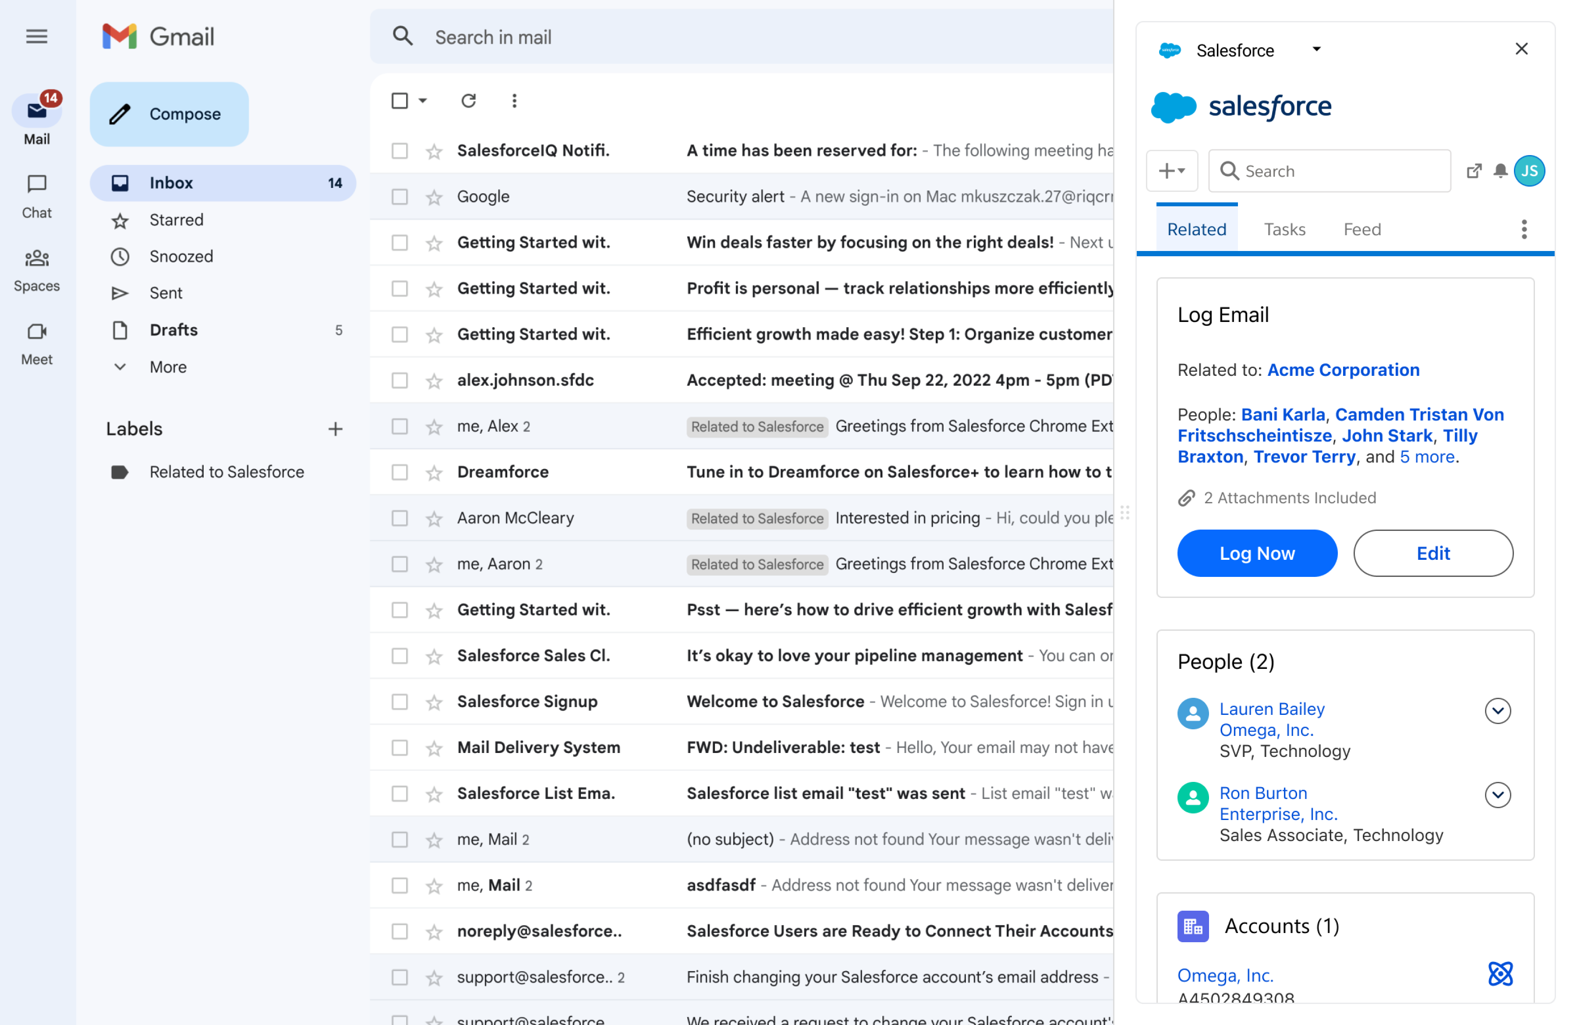1577x1025 pixels.
Task: Open the Acme Corporation link
Action: 1343,370
